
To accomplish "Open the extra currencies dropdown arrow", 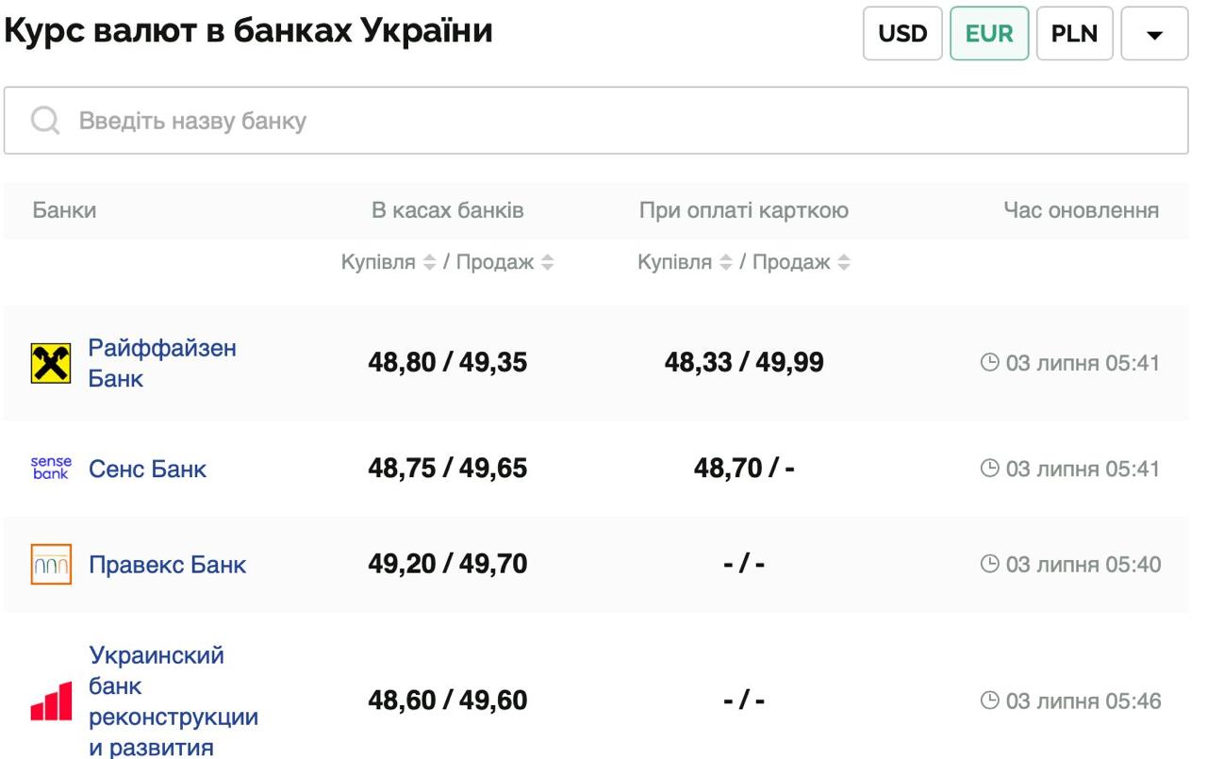I will click(x=1154, y=34).
